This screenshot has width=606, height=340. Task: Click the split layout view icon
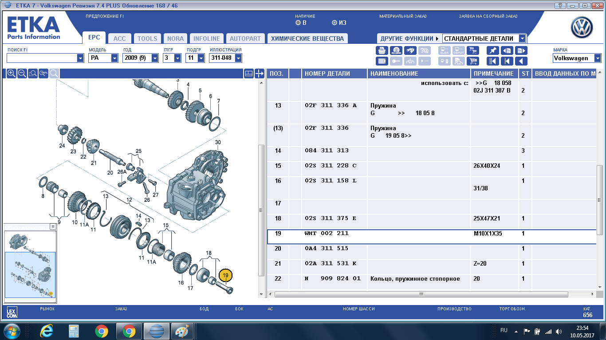tap(249, 73)
